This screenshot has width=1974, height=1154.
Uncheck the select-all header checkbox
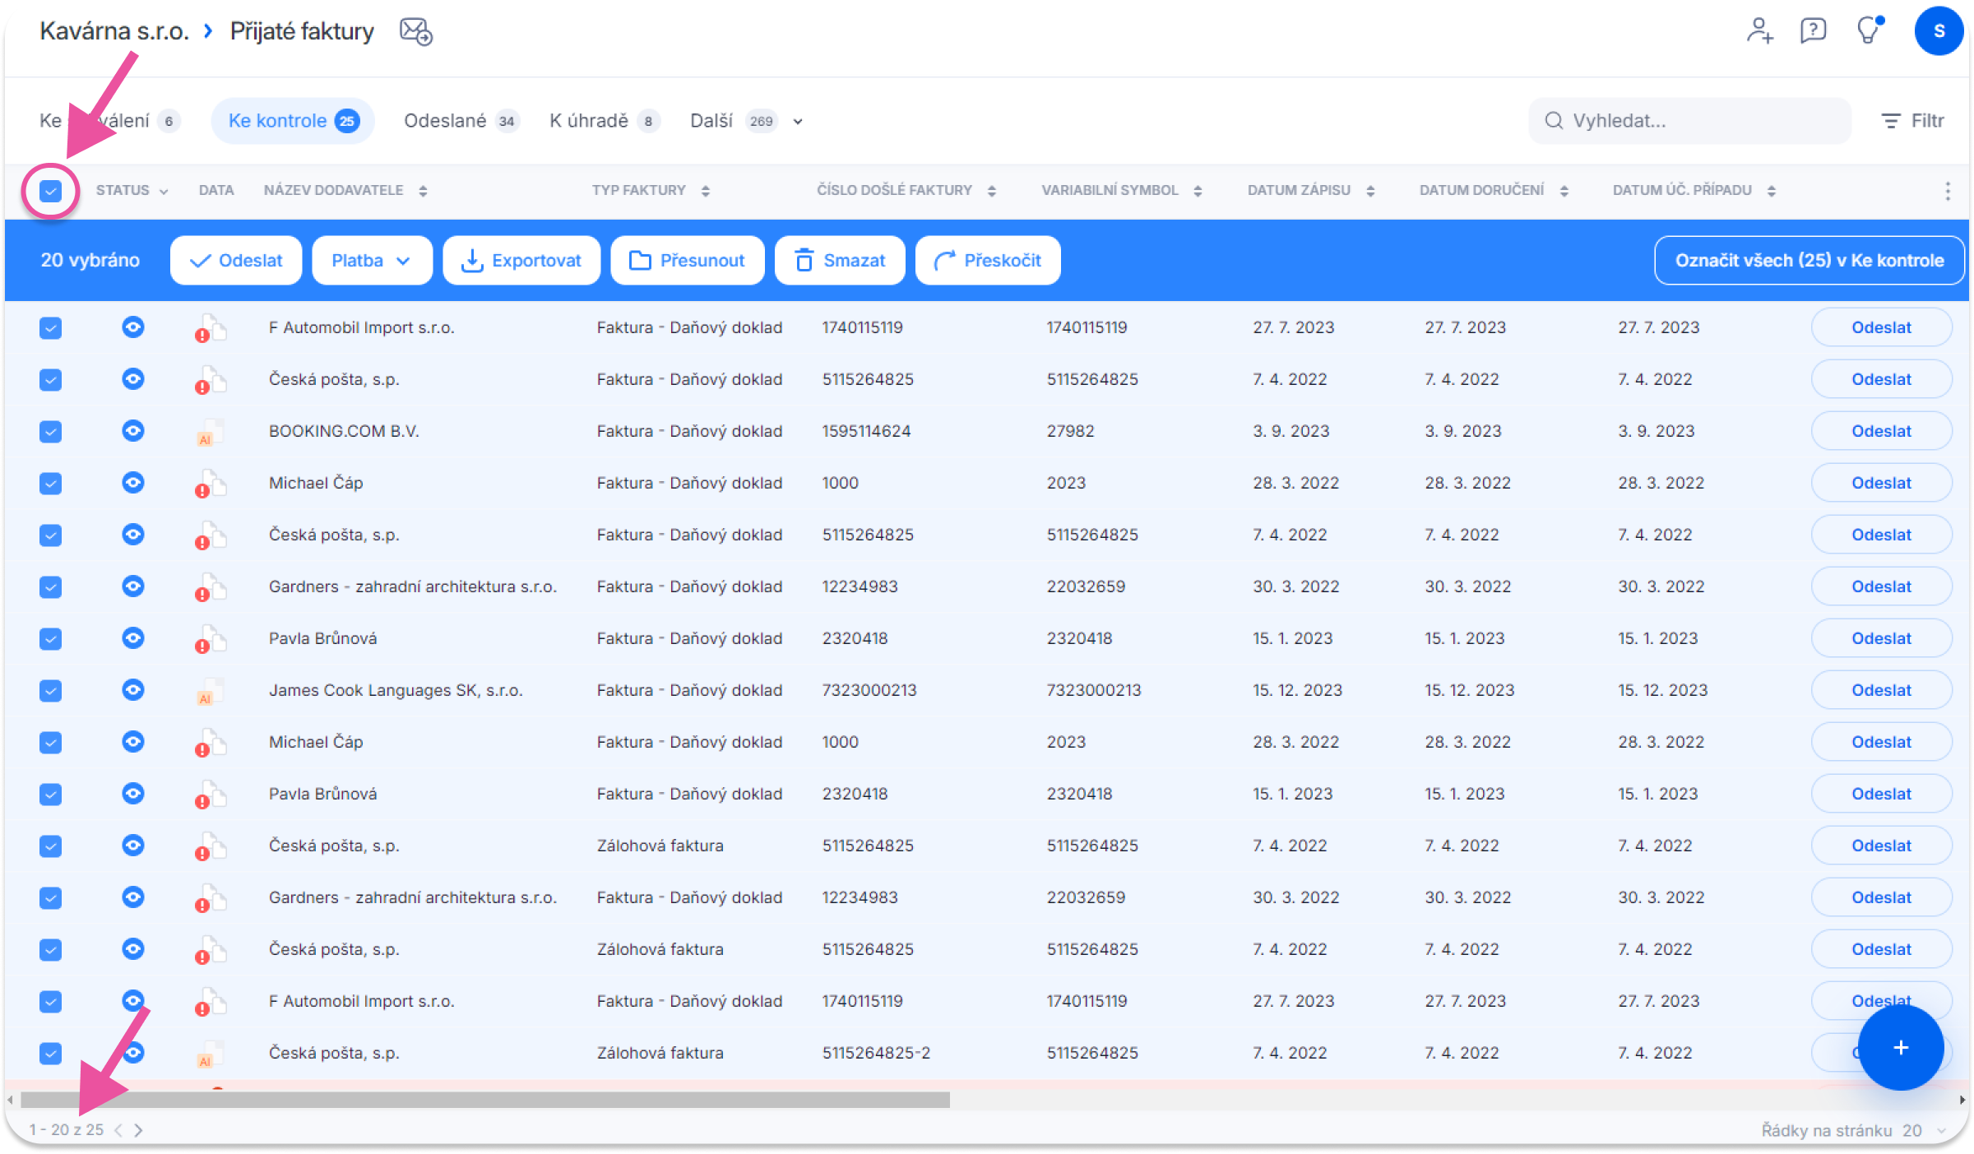point(50,191)
